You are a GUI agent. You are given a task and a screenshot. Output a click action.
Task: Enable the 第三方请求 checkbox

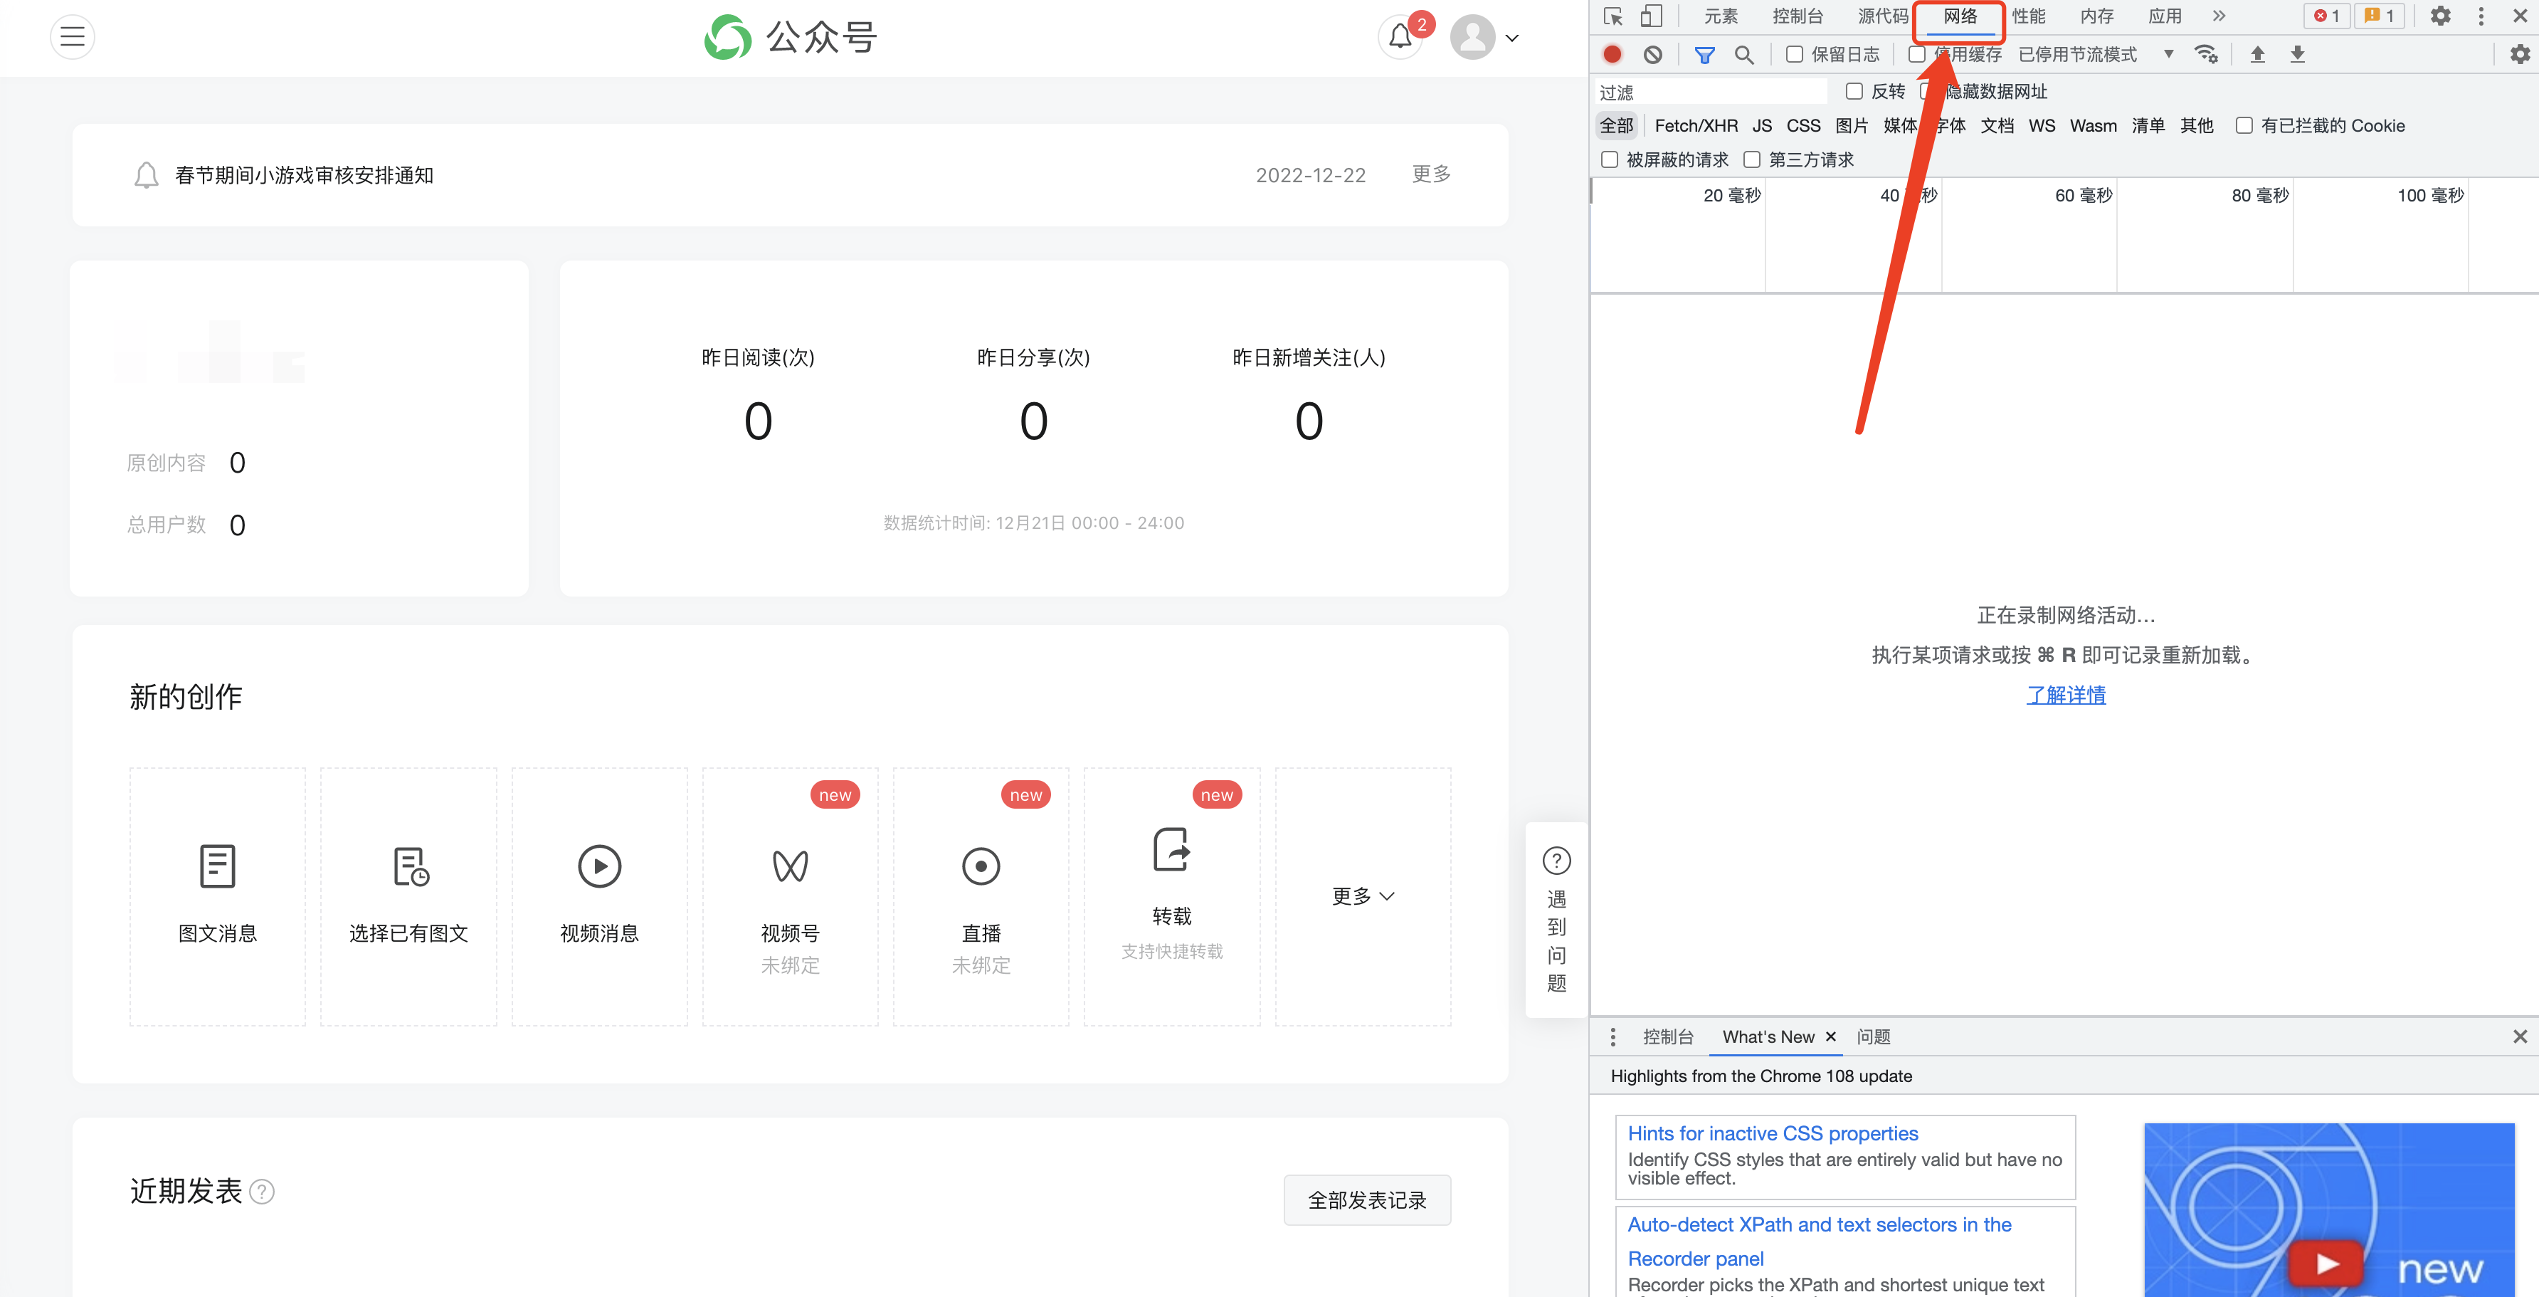pyautogui.click(x=1751, y=159)
